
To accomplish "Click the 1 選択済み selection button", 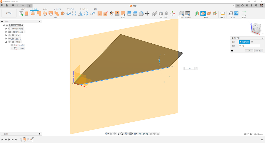I will pyautogui.click(x=244, y=42).
